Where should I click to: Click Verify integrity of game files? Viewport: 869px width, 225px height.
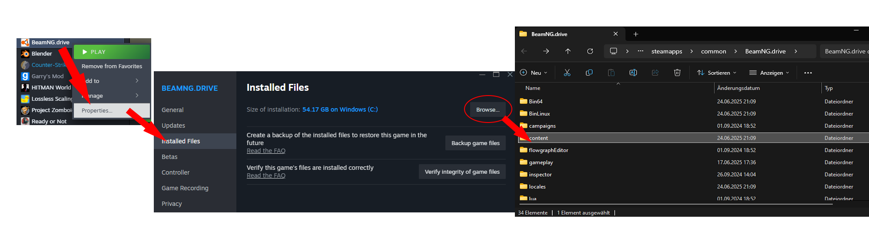[462, 172]
